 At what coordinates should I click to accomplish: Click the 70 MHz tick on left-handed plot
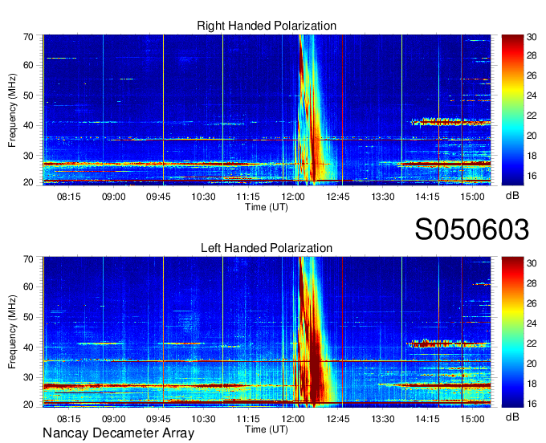[x=28, y=259]
